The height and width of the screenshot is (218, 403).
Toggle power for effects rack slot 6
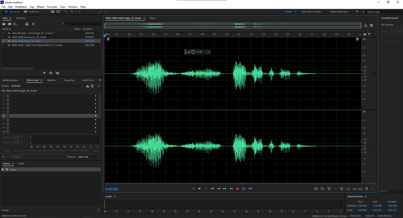[8, 116]
